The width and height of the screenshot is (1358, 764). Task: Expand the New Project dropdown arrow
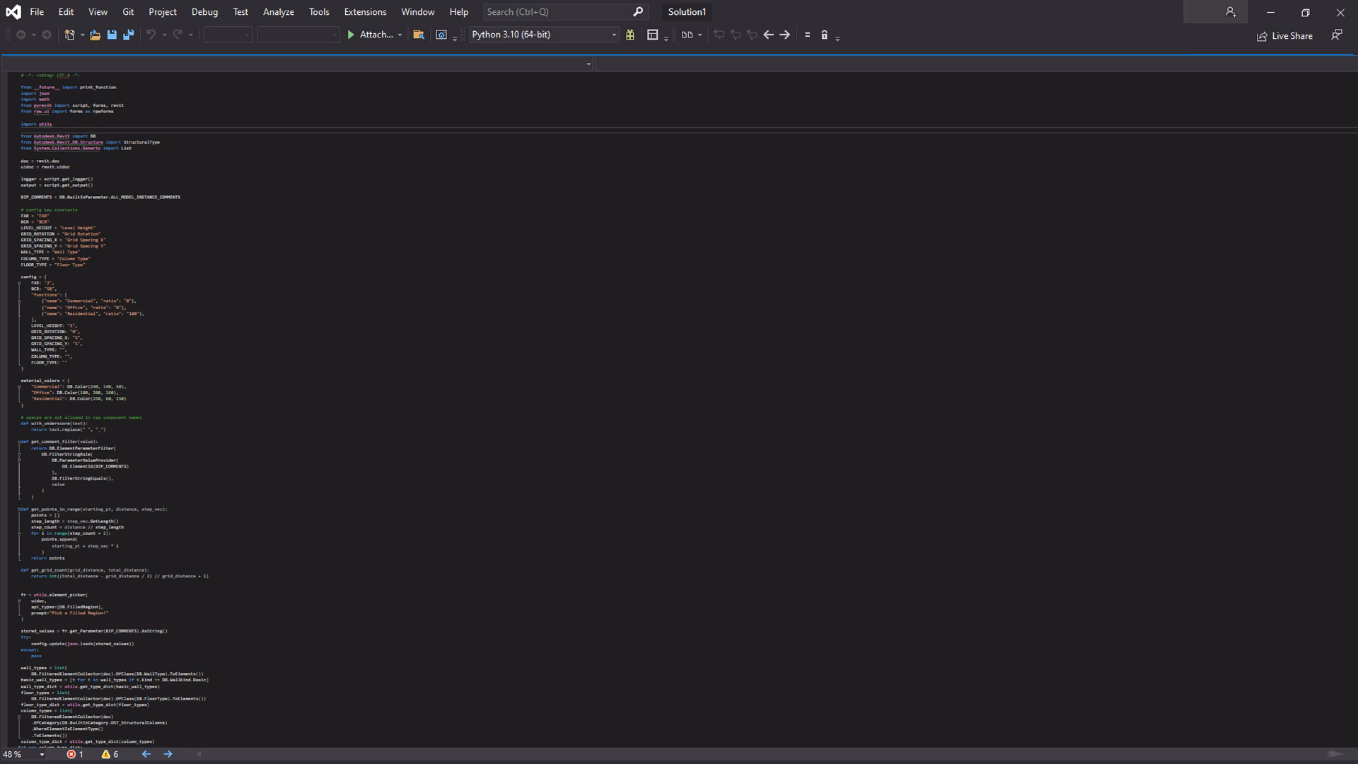83,35
